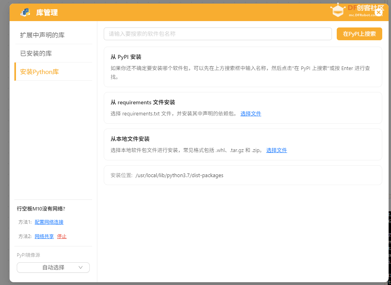Viewport: 391px width, 285px height.
Task: Click the 库管理 title text
Action: tap(47, 12)
